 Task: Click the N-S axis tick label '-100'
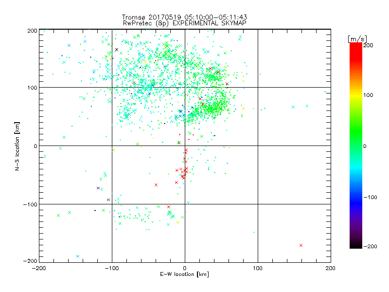click(30, 204)
